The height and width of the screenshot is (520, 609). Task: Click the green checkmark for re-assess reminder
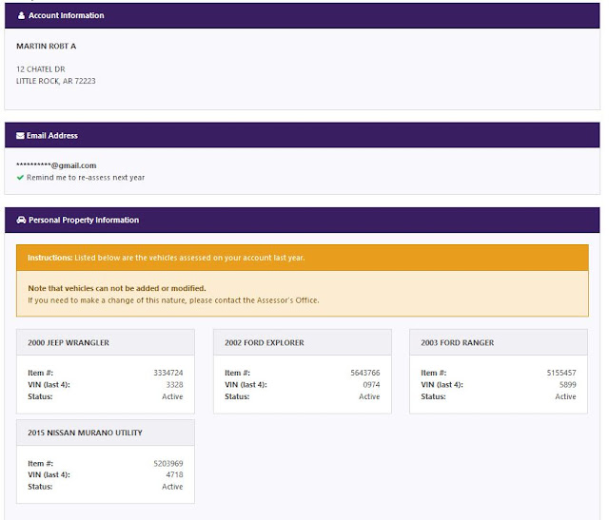point(20,178)
